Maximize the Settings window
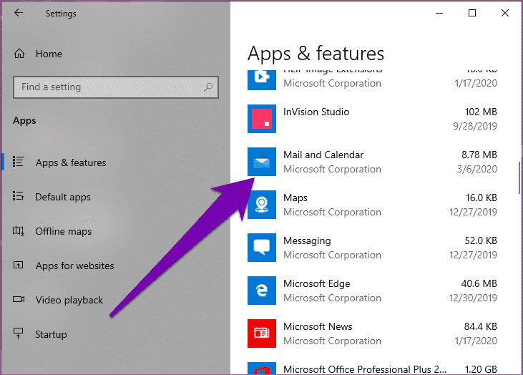The height and width of the screenshot is (375, 523). (472, 13)
